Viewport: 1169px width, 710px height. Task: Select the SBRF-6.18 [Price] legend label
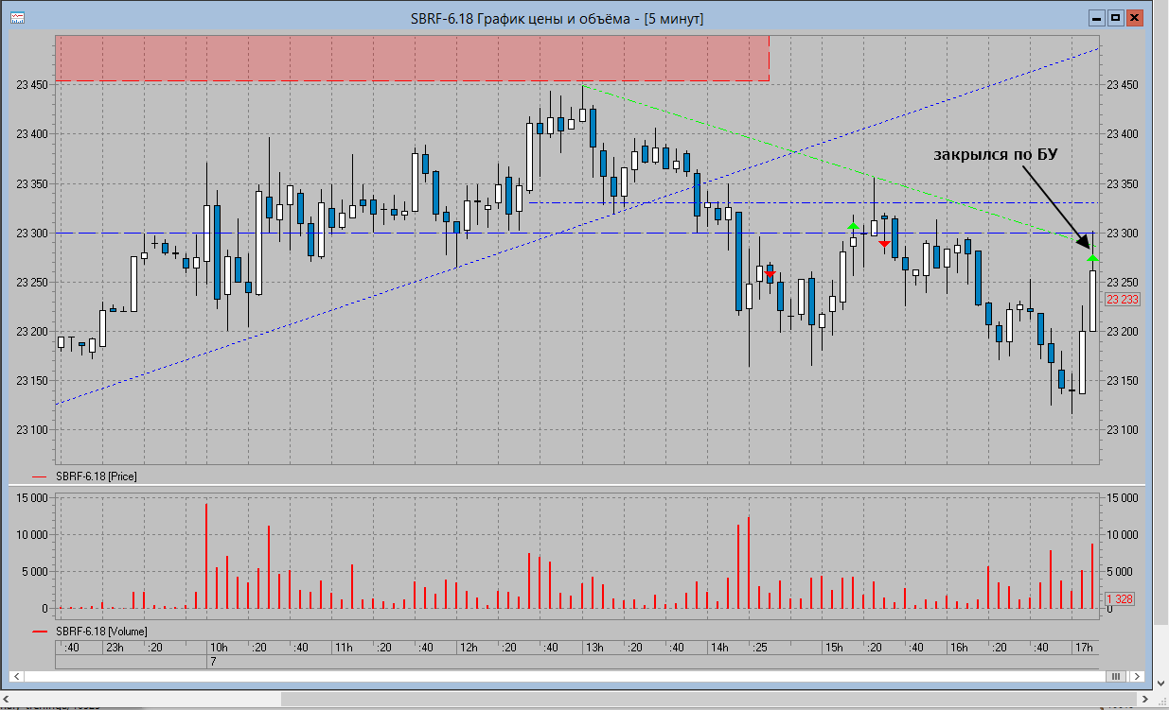tap(97, 476)
